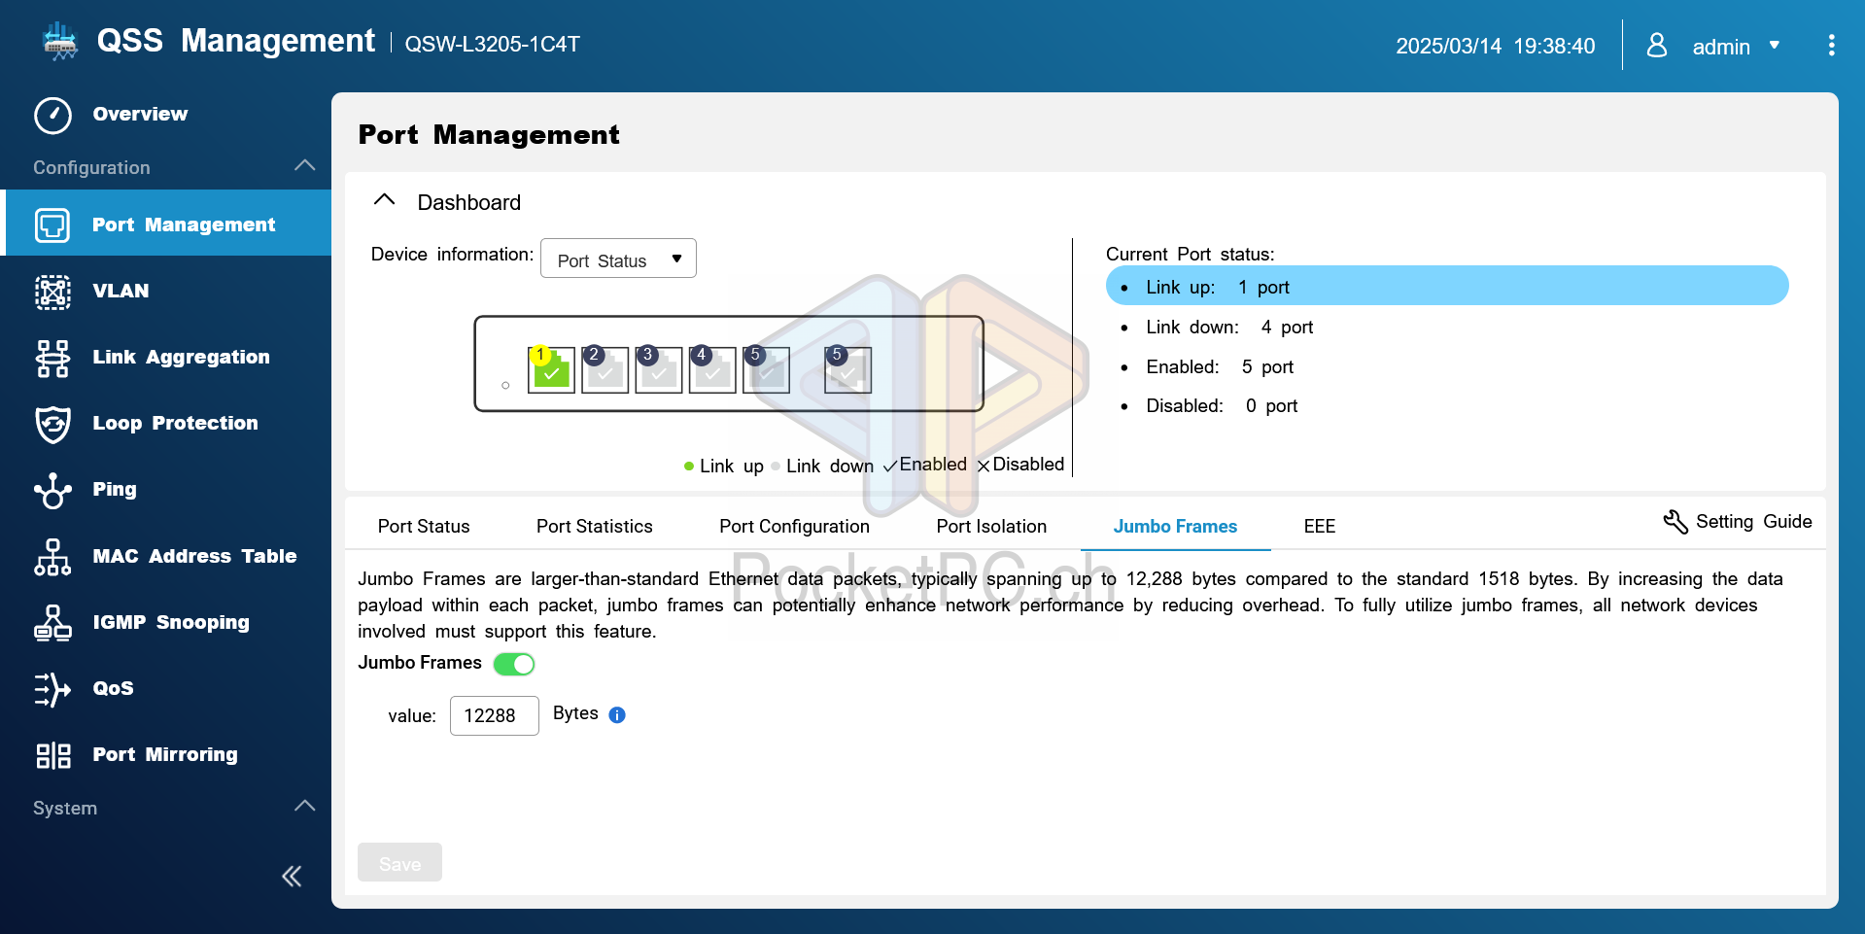
Task: Open the three-dot more options menu
Action: tap(1831, 46)
